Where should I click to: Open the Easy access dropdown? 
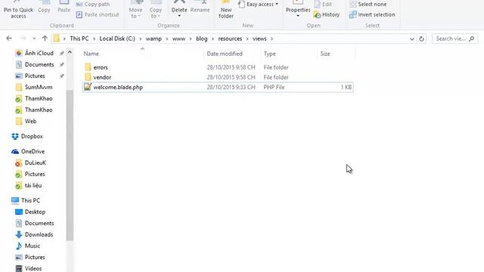coord(259,5)
